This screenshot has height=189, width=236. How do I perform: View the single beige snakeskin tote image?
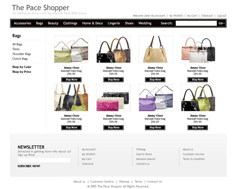pyautogui.click(x=156, y=49)
